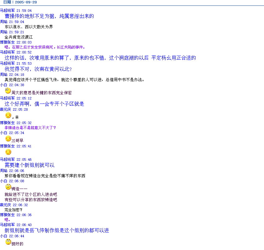Click sender header 裴元庆 22:06:32

tap(14, 205)
